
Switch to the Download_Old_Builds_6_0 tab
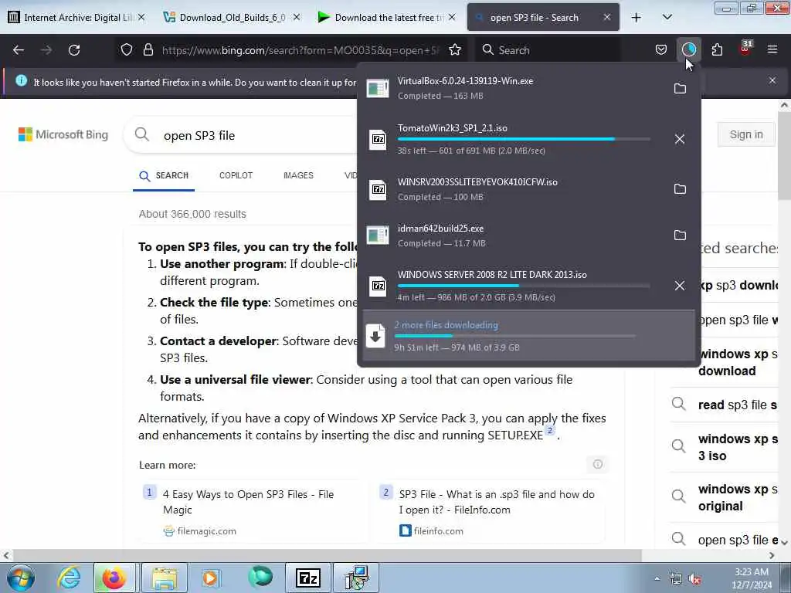click(x=232, y=18)
